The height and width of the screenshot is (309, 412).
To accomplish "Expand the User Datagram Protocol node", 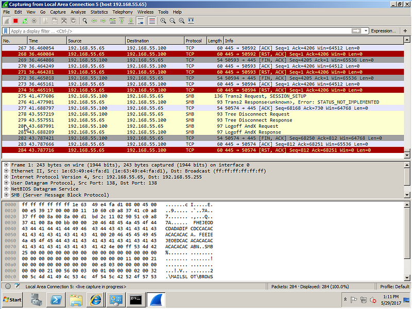I will point(6,183).
